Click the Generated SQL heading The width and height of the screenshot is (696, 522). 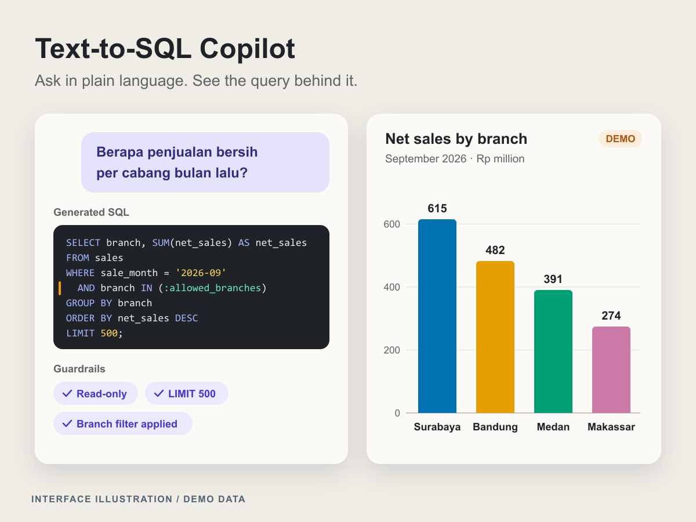91,212
